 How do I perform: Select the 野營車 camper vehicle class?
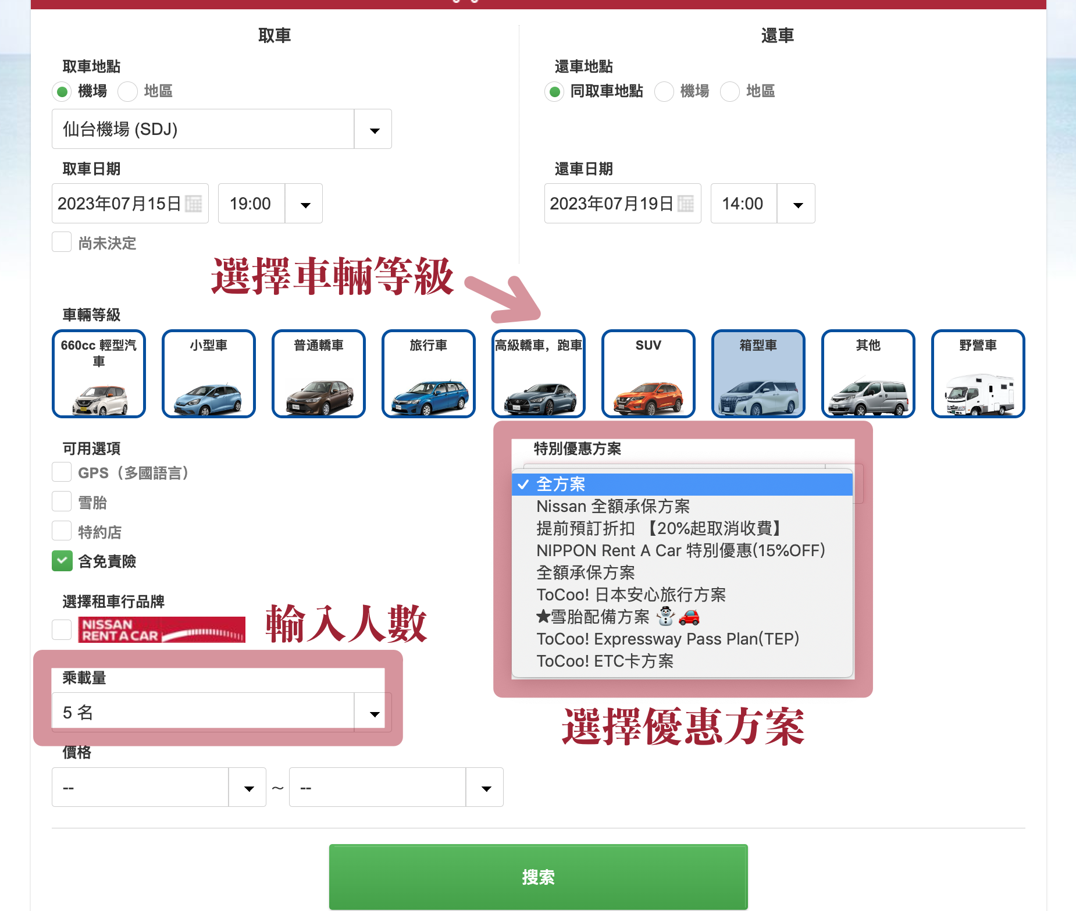[977, 373]
